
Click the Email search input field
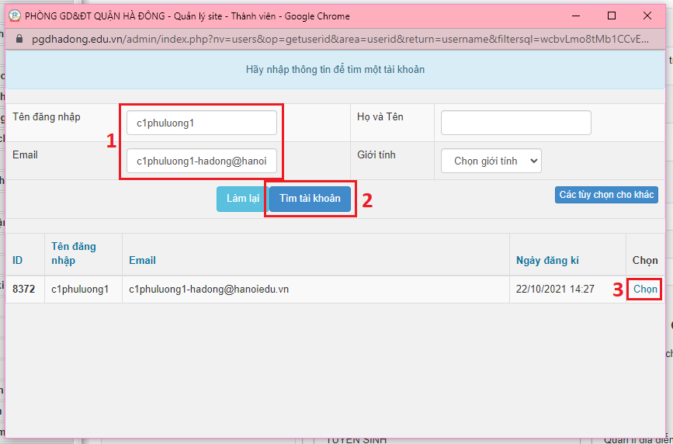[201, 161]
